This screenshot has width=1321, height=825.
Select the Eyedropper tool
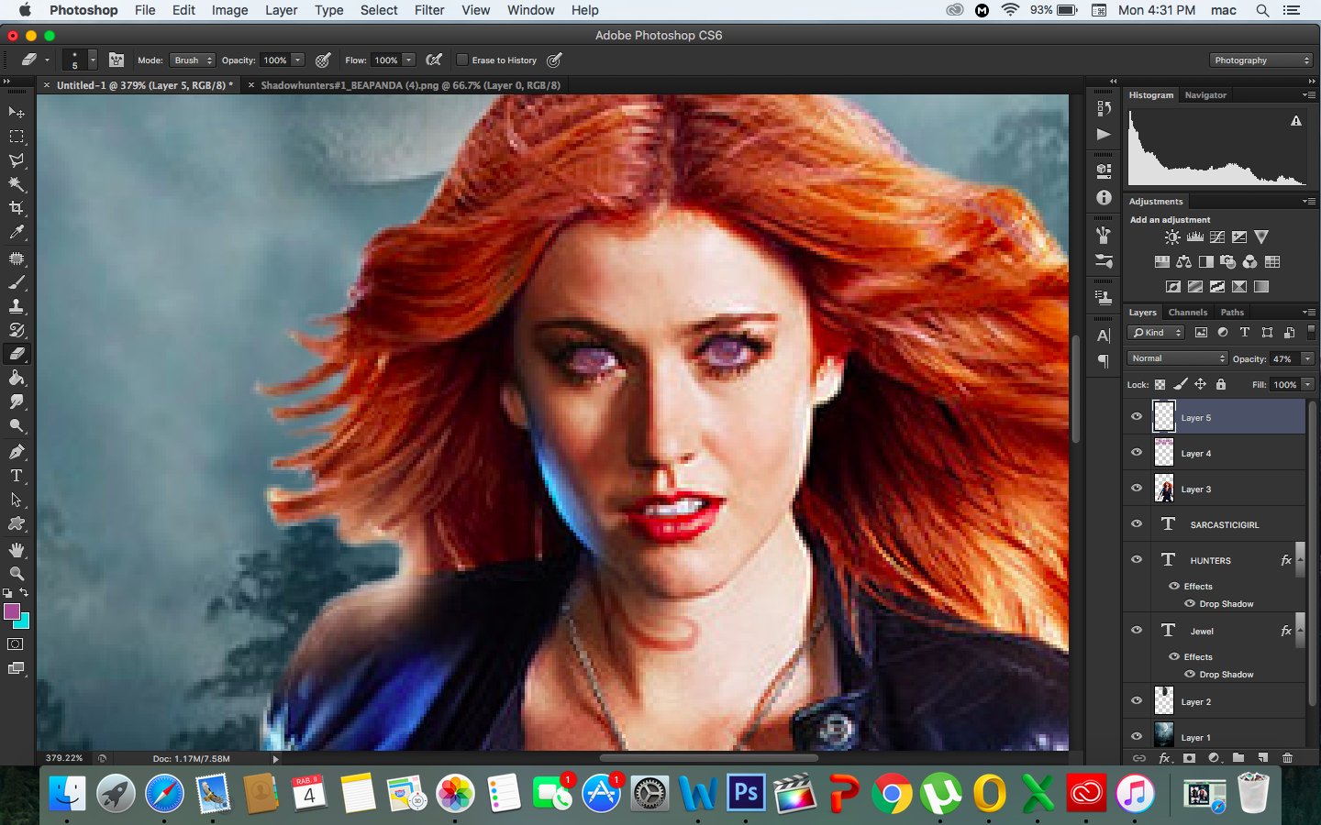click(17, 233)
